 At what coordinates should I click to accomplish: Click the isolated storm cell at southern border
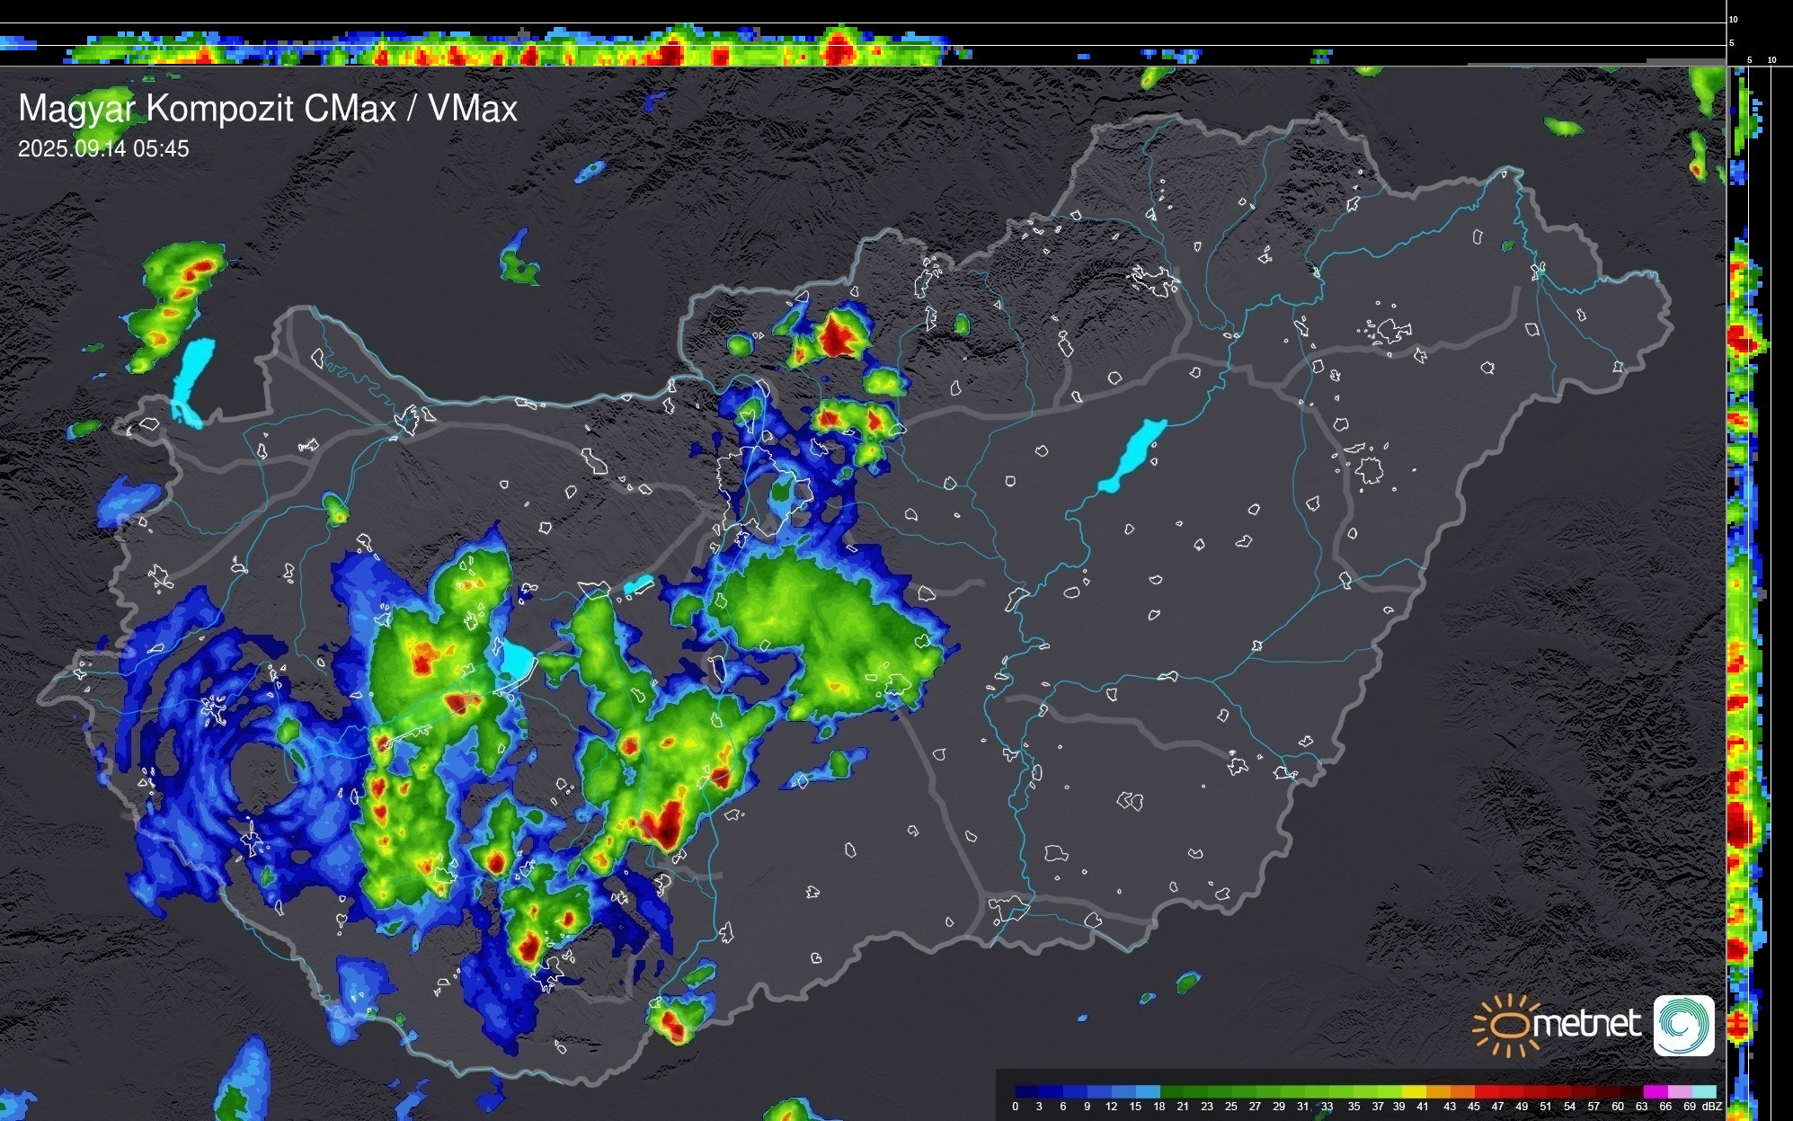pyautogui.click(x=672, y=1022)
